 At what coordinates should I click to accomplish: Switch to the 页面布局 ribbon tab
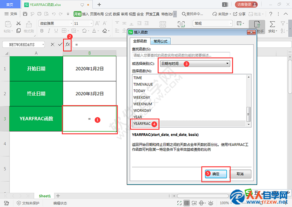click(x=97, y=14)
